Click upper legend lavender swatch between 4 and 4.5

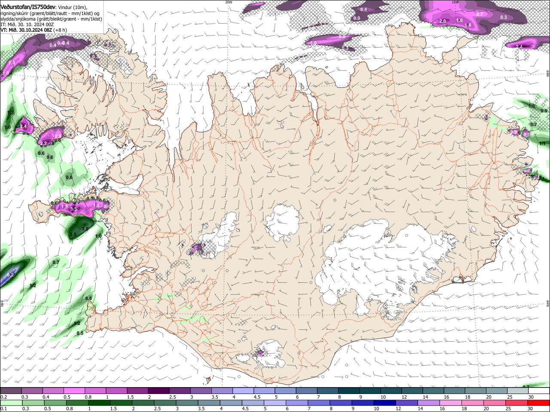point(243,391)
